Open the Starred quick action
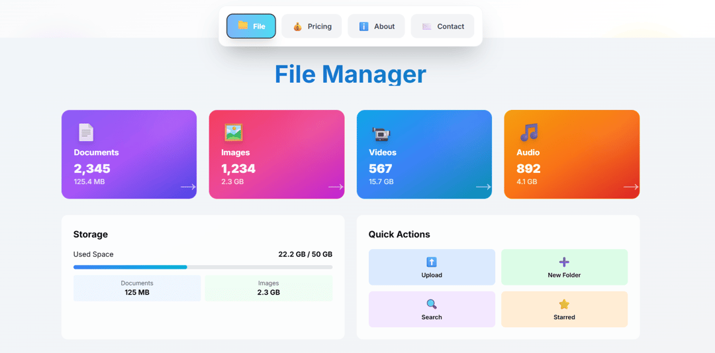The height and width of the screenshot is (353, 715). 564,309
